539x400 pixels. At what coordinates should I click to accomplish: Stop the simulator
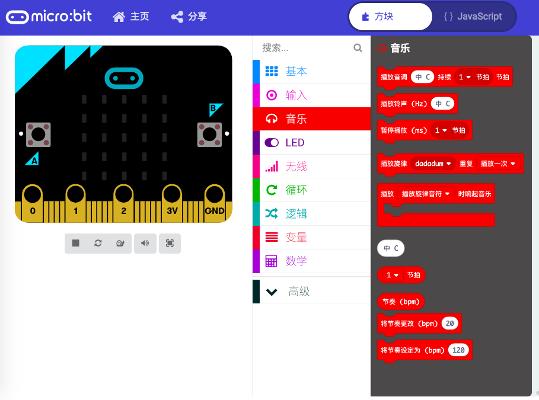76,244
